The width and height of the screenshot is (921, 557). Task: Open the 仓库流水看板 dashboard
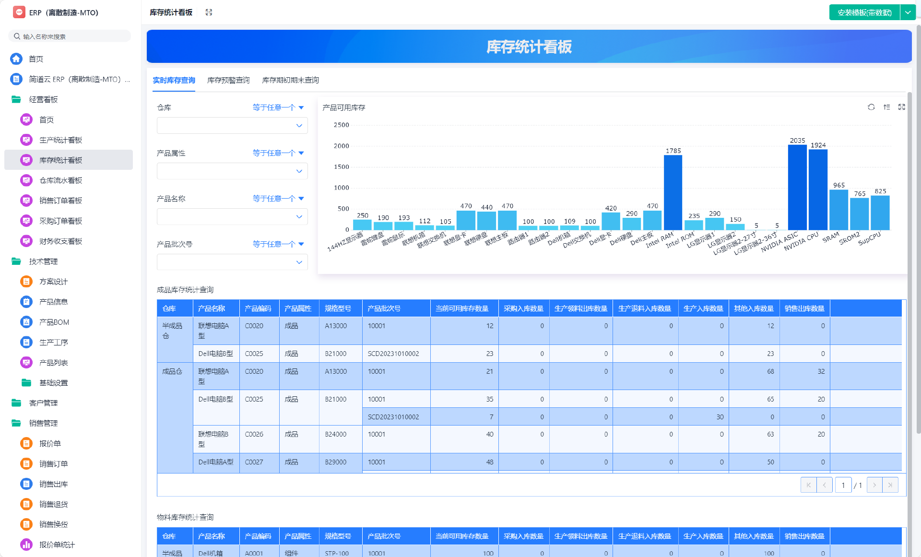[60, 180]
